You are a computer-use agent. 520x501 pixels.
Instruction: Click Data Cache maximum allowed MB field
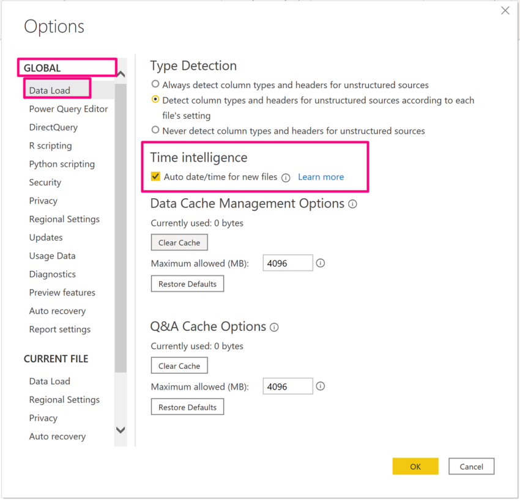click(x=288, y=264)
